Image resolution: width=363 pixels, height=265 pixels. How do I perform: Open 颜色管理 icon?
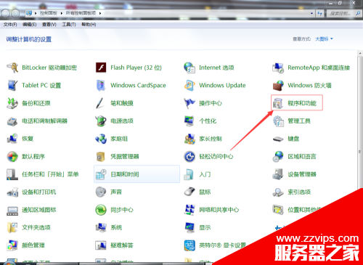pyautogui.click(x=12, y=245)
